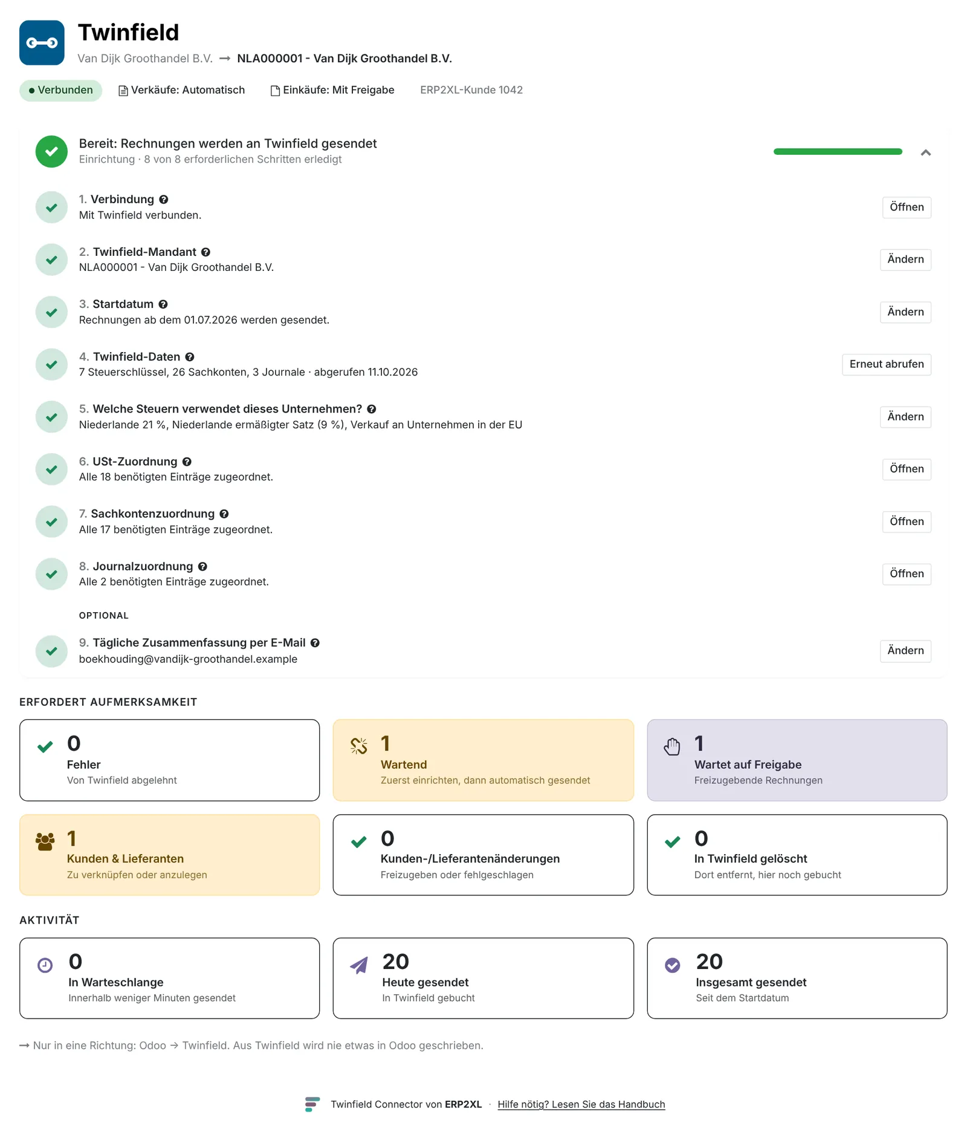
Task: Click the checkmark circle of Journalzuordnung step
Action: (51, 574)
